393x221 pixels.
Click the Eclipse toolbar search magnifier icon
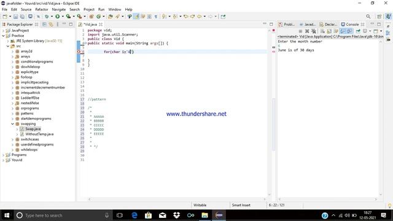368,17
